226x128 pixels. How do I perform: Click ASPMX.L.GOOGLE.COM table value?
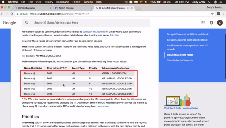pos(114,73)
